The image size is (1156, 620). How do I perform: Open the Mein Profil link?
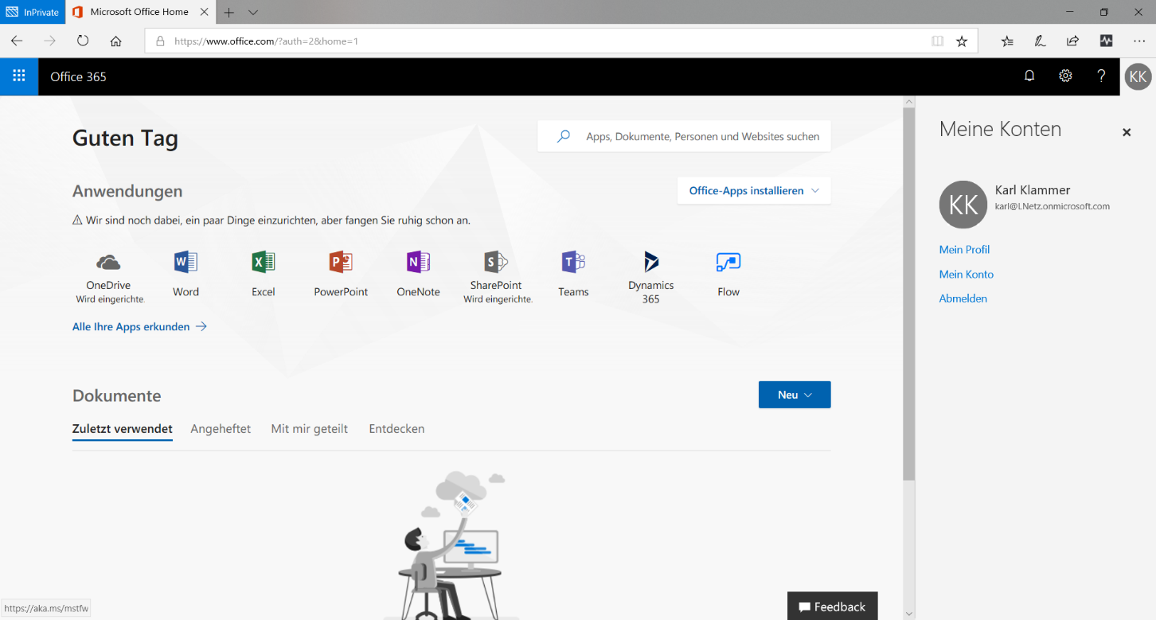[964, 249]
